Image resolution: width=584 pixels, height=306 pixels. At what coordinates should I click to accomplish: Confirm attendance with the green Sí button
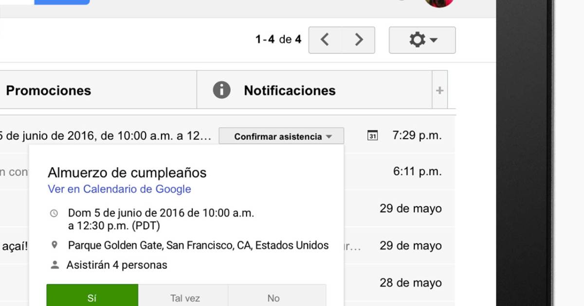(x=92, y=297)
